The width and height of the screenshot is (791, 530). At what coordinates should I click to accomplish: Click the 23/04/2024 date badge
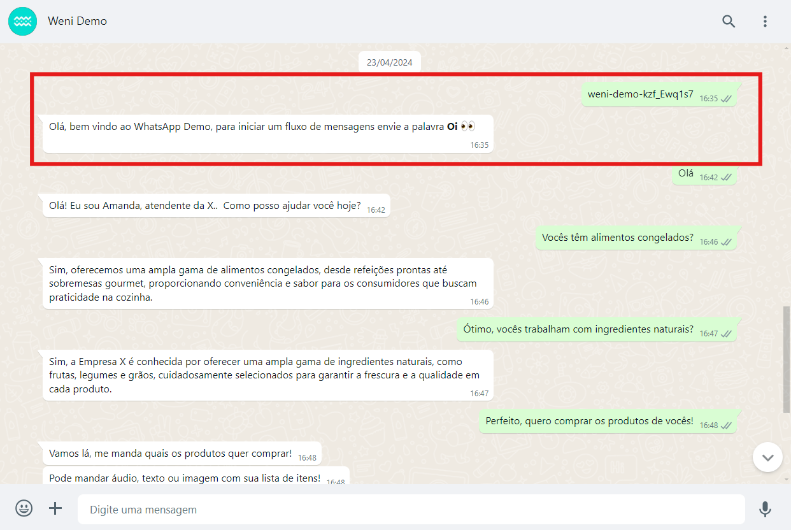click(389, 62)
